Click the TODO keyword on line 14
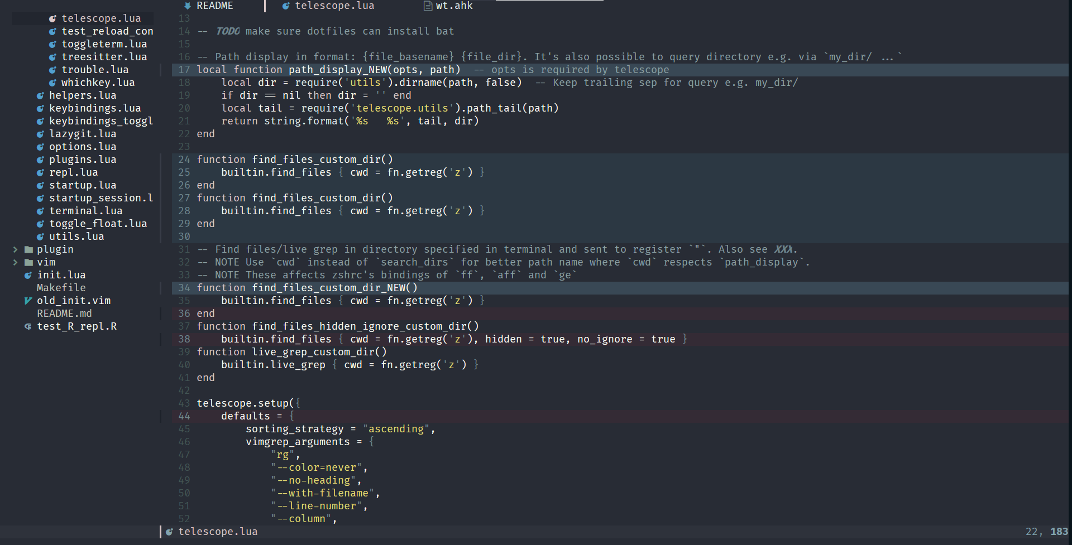1072x545 pixels. (x=228, y=31)
